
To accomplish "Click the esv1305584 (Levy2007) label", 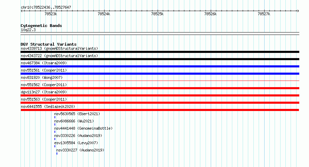I will pyautogui.click(x=76, y=143).
